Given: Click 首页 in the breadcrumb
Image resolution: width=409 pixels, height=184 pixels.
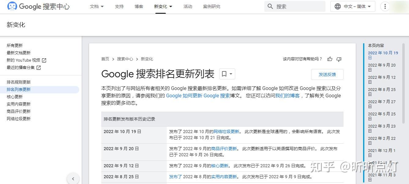Looking at the screenshot, I should (105, 59).
